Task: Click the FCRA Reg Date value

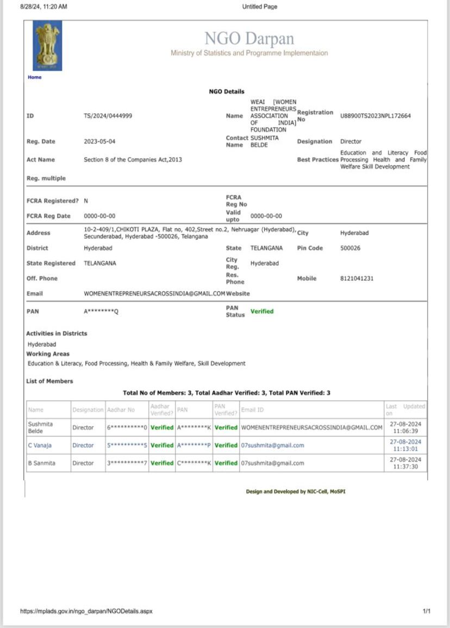Action: click(x=99, y=216)
